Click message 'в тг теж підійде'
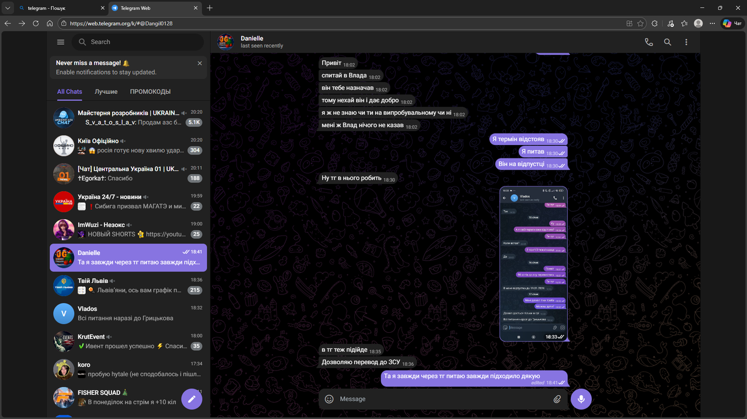This screenshot has height=419, width=747. click(x=351, y=350)
